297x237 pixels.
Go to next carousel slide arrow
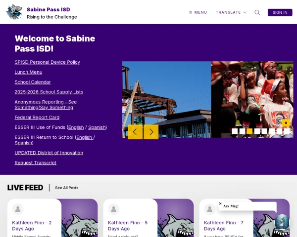(x=151, y=132)
